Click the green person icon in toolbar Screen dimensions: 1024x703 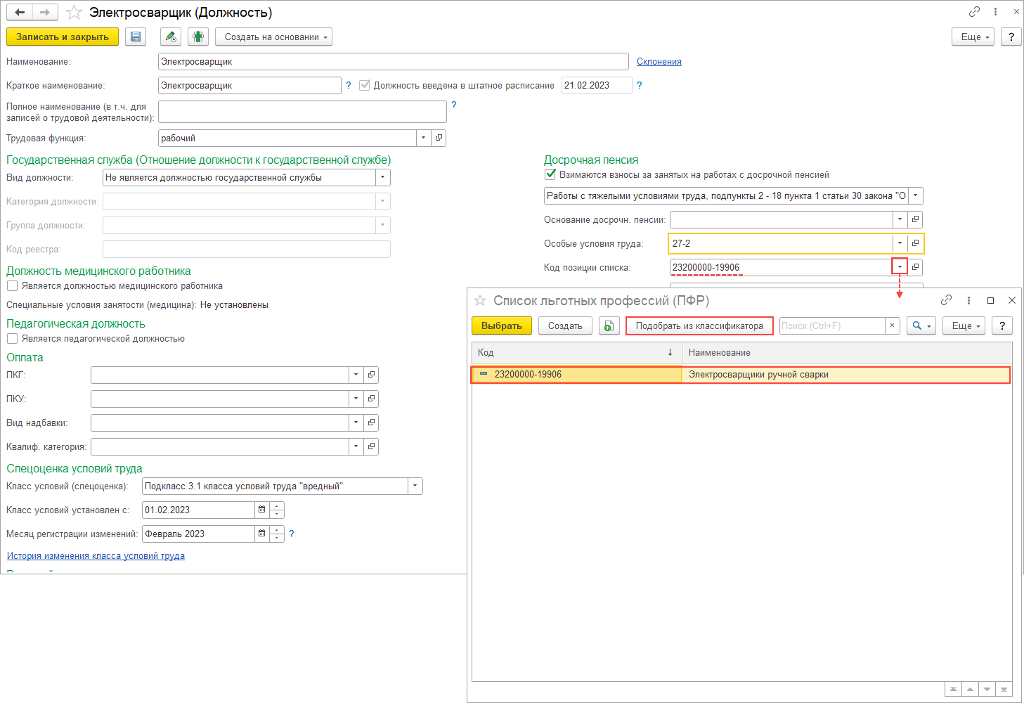(x=198, y=37)
